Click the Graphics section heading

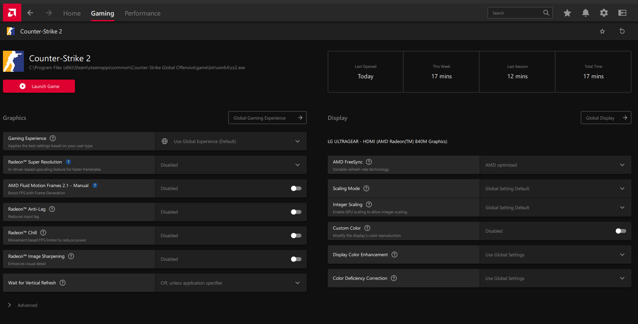14,118
